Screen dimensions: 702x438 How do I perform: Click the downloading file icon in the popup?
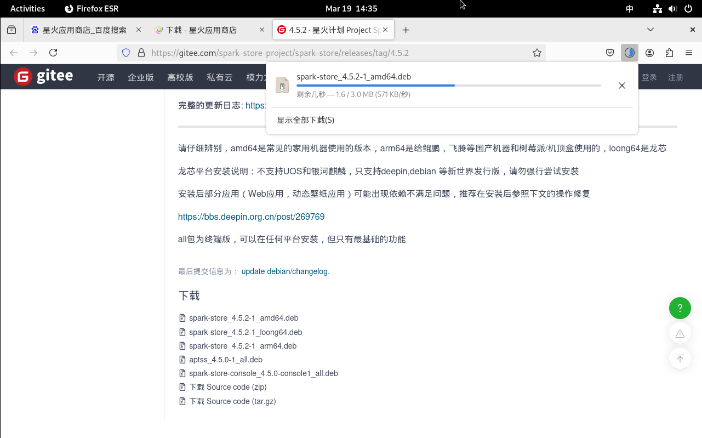pos(282,85)
